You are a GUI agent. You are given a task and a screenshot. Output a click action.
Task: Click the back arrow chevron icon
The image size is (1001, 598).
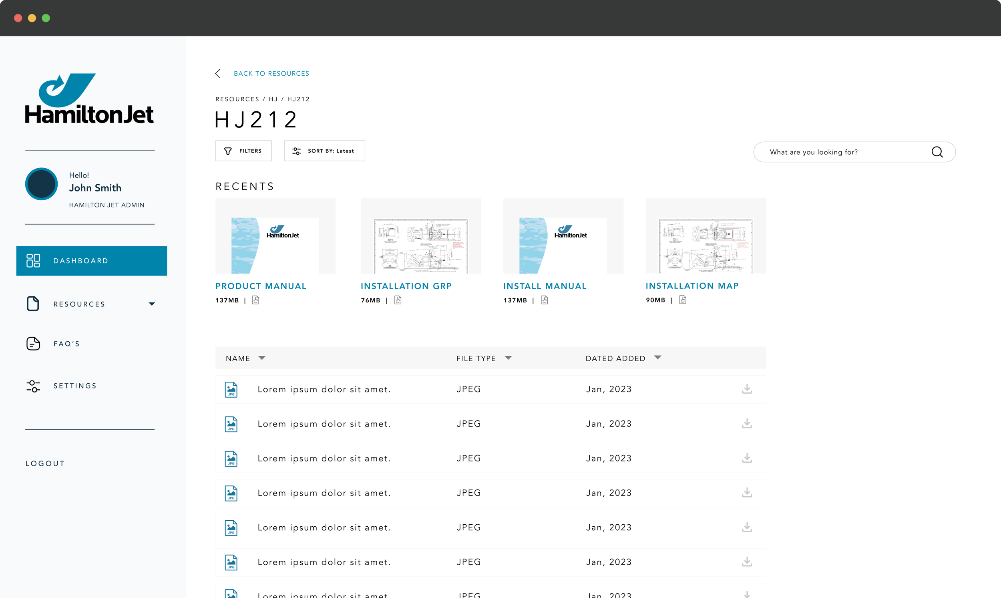pyautogui.click(x=218, y=73)
